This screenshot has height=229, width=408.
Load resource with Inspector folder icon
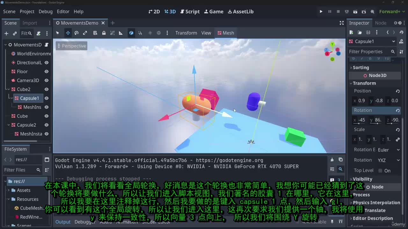360,32
